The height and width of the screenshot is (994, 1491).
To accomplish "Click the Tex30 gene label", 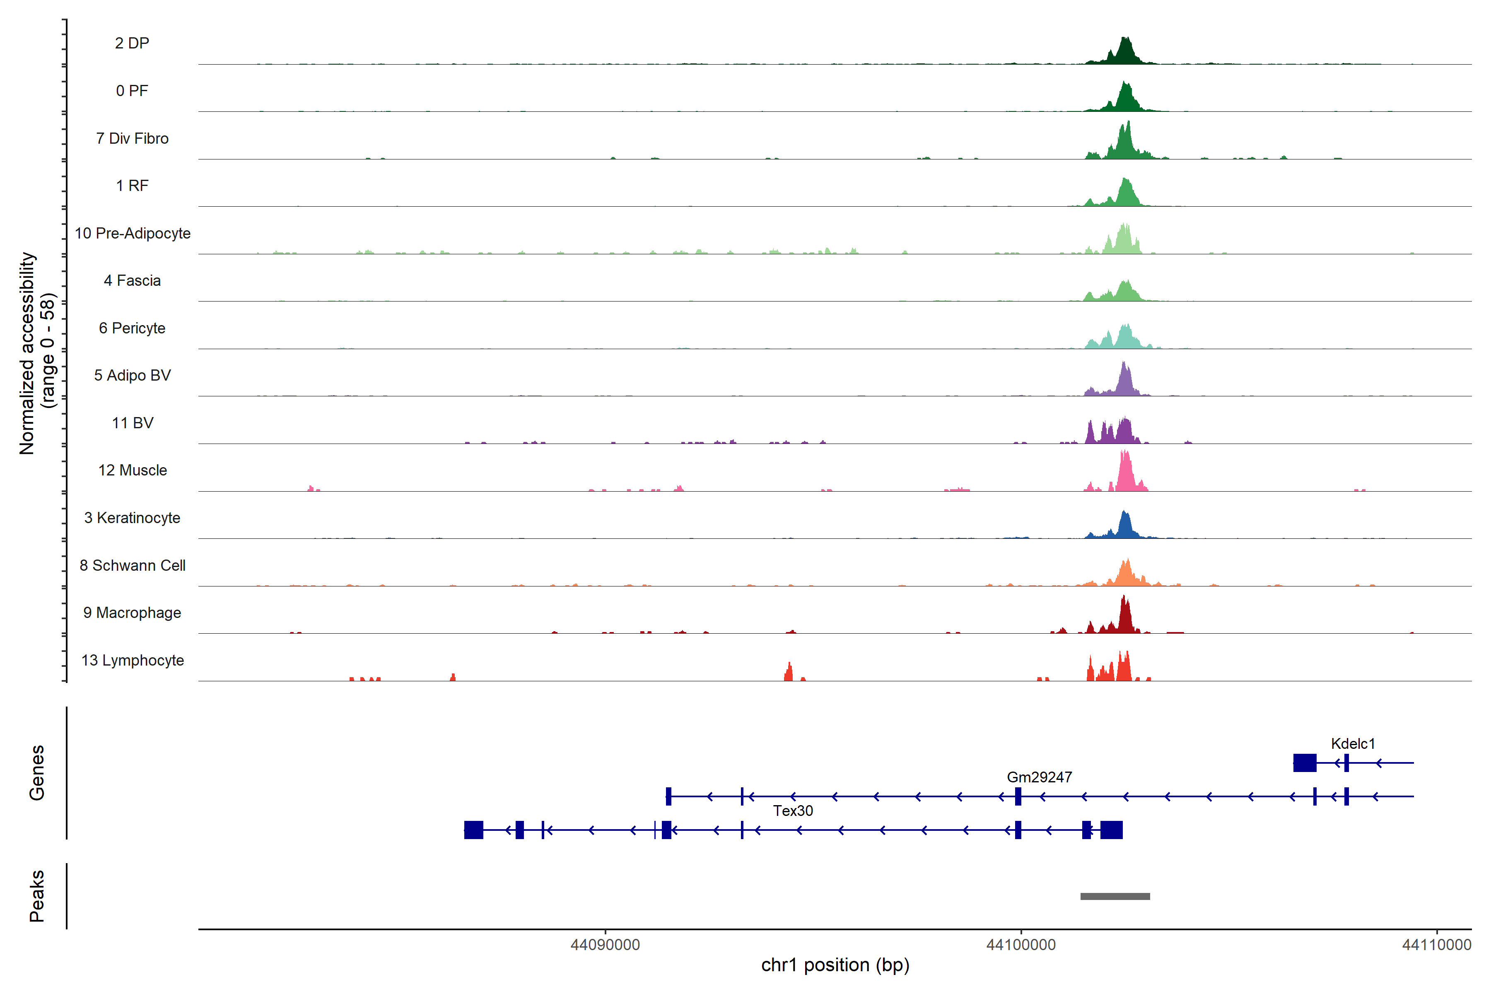I will click(792, 811).
